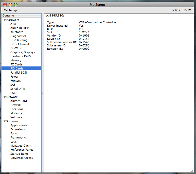Select Printers in the sidebar
The height and width of the screenshot is (174, 196).
pyautogui.click(x=15, y=81)
